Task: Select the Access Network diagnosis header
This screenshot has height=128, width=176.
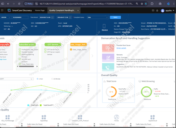Action: (5, 45)
